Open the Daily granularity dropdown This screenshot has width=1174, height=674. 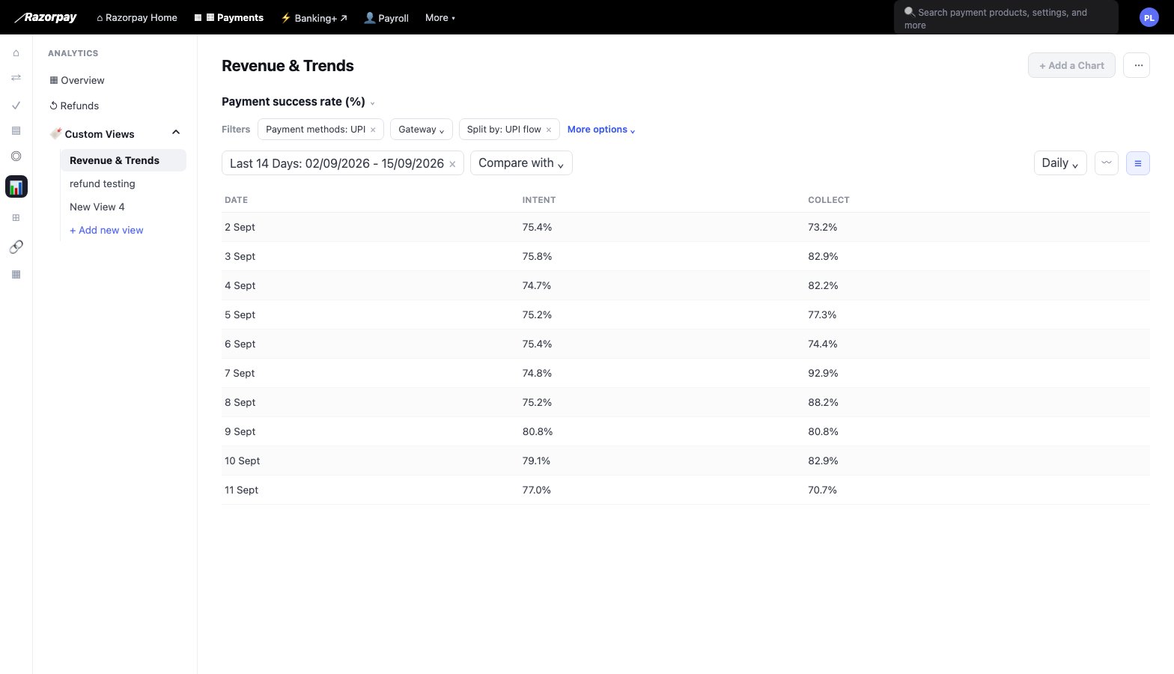click(1060, 163)
